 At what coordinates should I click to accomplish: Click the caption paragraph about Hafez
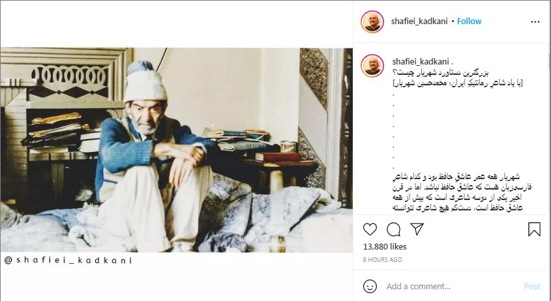pyautogui.click(x=462, y=192)
